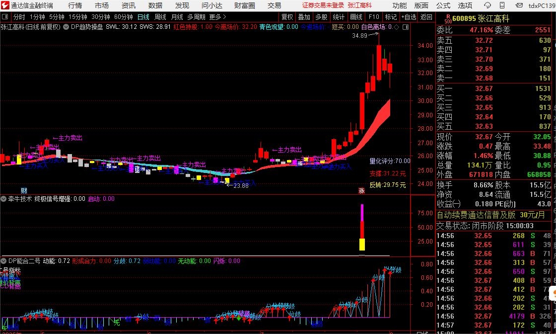Click 卖五 price 32.72
Viewport: 556px width, 334px height.
tap(484, 40)
